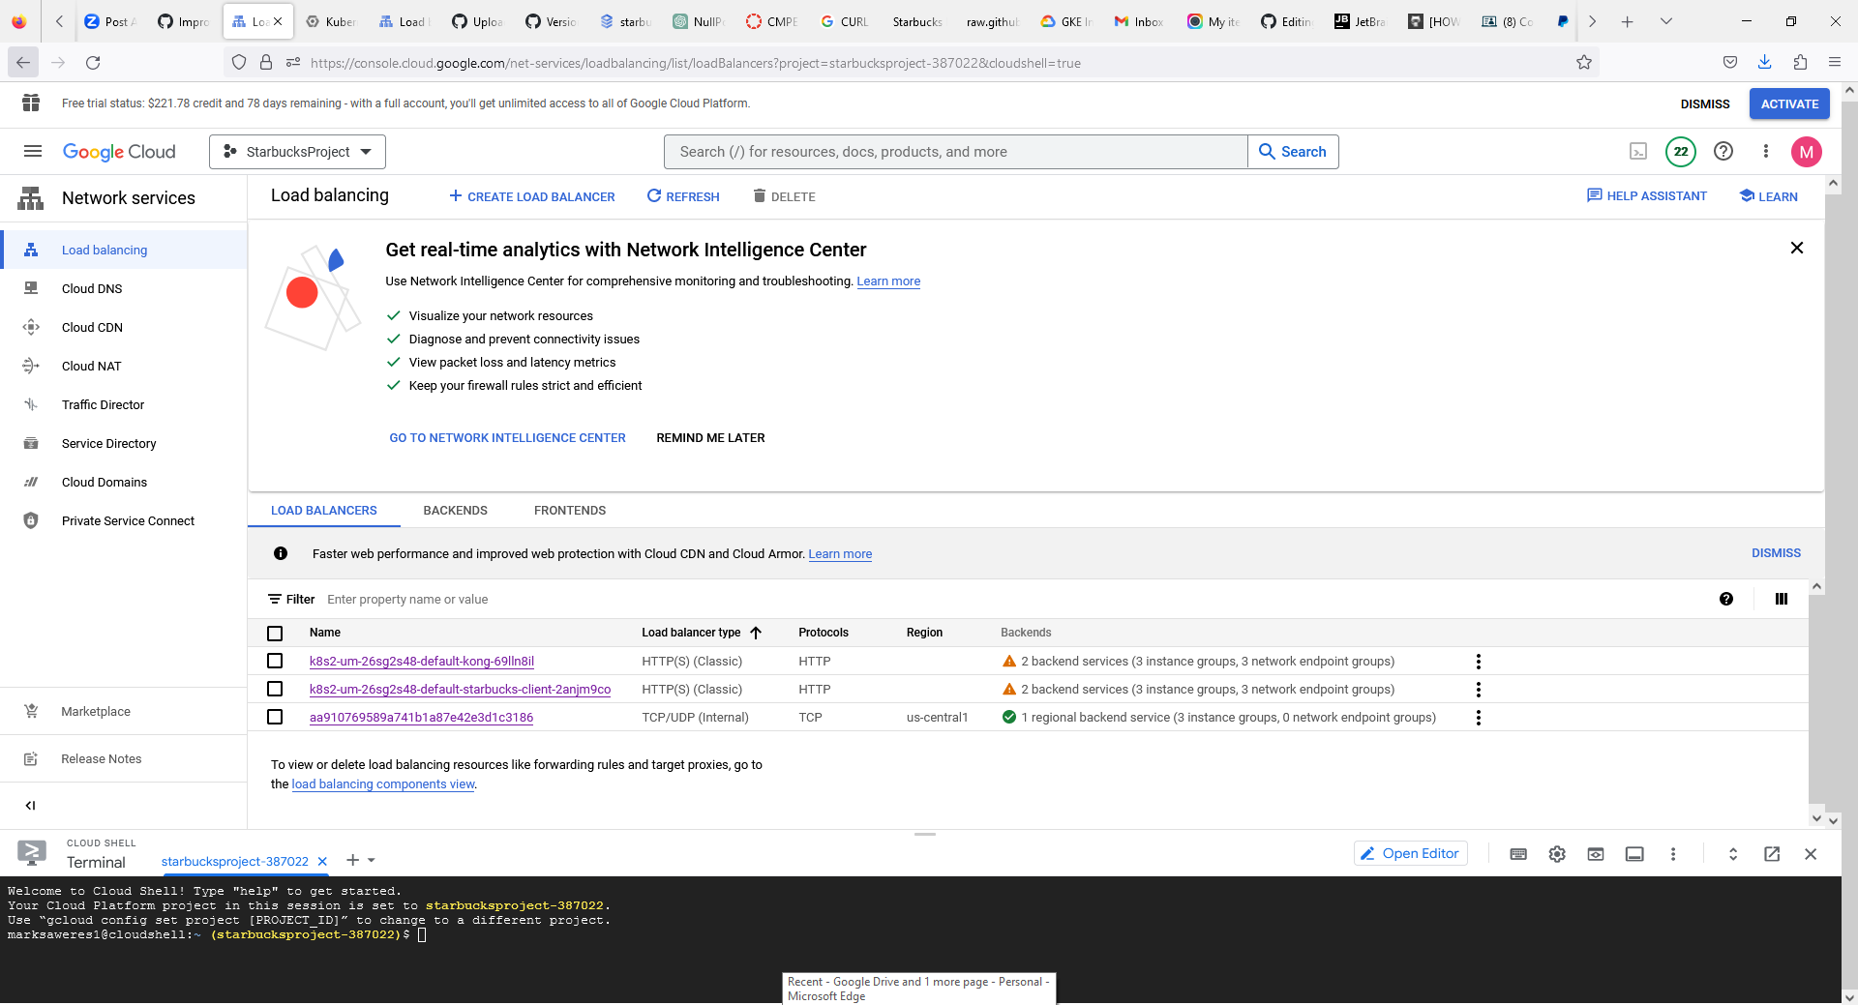Click the column display options icon
The width and height of the screenshot is (1858, 1005).
pyautogui.click(x=1781, y=599)
